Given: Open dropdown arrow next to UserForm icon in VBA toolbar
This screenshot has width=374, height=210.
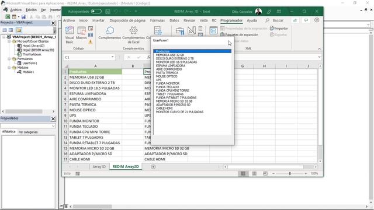Looking at the screenshot, I should tap(18, 17).
